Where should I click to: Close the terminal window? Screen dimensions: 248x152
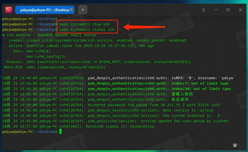click(x=240, y=10)
